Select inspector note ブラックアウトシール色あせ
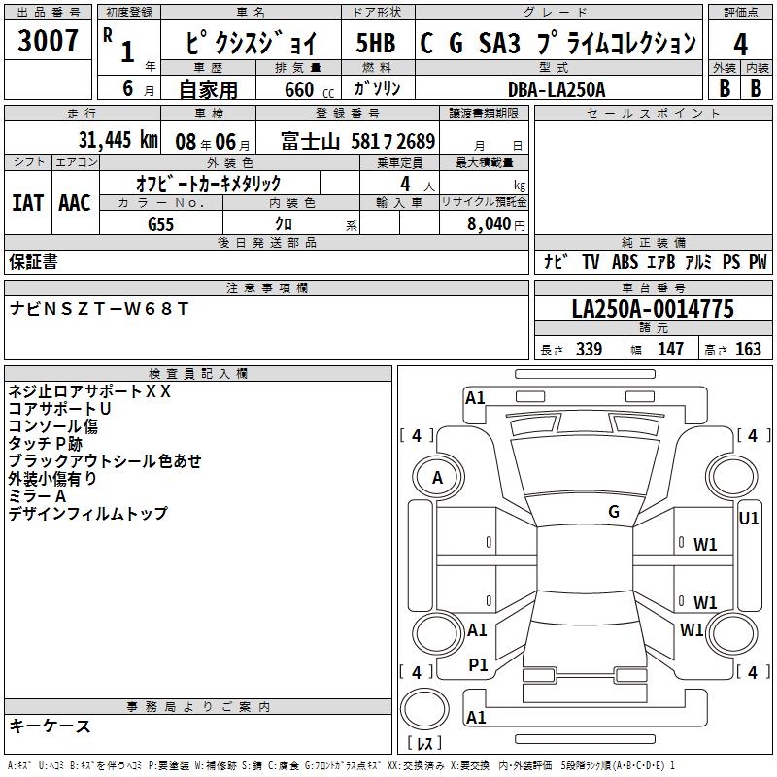 tap(105, 460)
